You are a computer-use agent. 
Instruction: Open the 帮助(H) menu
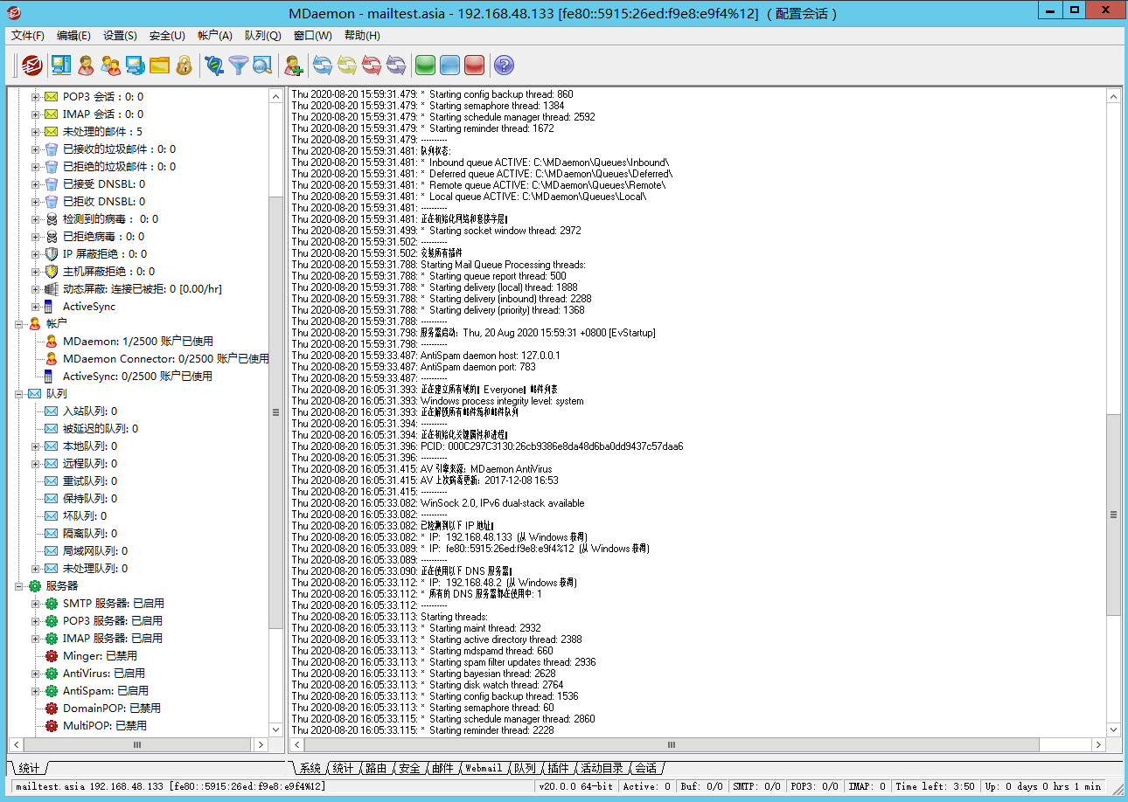362,36
